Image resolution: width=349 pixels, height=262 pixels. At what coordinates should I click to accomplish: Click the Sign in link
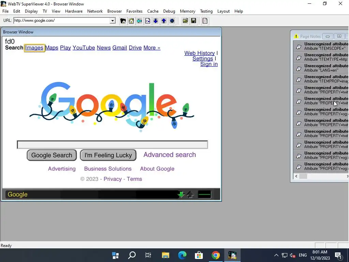click(x=209, y=64)
